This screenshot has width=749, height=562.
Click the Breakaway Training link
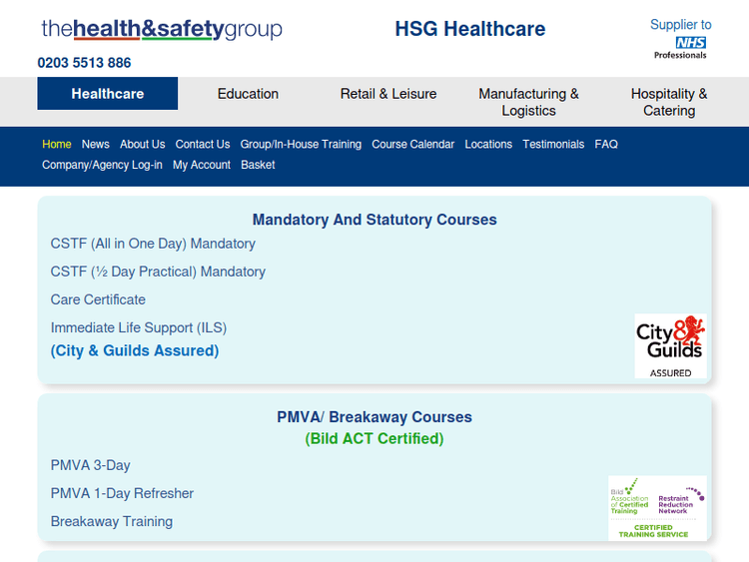112,521
